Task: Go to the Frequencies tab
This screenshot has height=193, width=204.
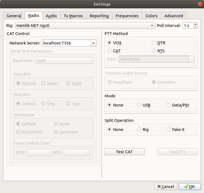Action: (x=127, y=16)
